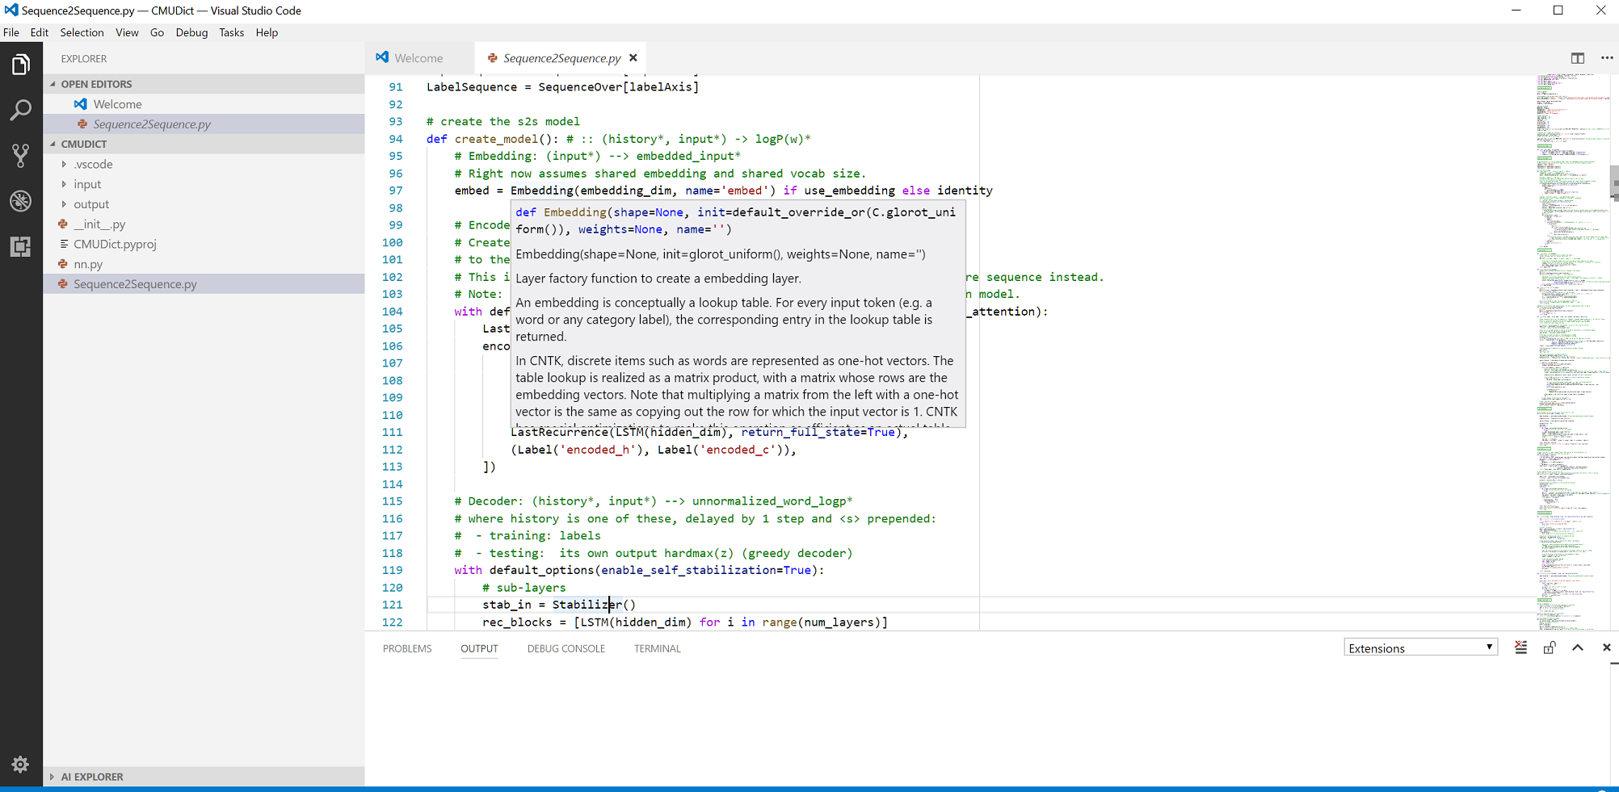Open nn.py from the explorer
Screen dimensions: 1619x792
[x=87, y=264]
